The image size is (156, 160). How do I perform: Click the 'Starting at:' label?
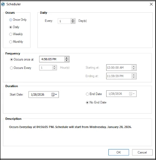(x=92, y=67)
